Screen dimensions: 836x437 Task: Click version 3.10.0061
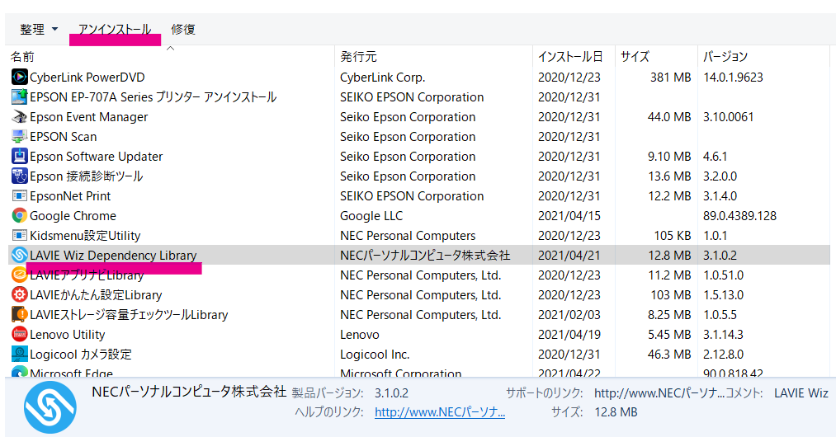click(728, 117)
